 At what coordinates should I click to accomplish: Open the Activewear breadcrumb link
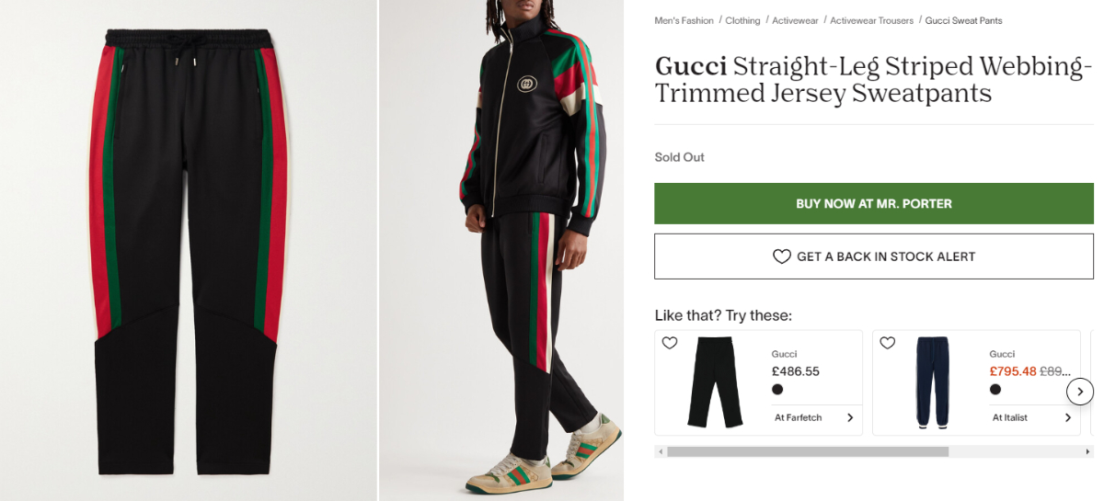point(795,20)
